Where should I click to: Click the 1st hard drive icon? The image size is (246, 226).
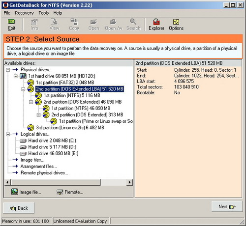pos(23,76)
